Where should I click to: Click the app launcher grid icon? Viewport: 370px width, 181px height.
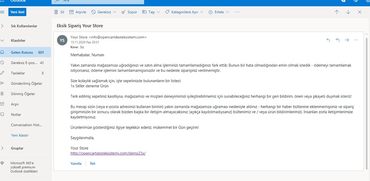point(2,1)
